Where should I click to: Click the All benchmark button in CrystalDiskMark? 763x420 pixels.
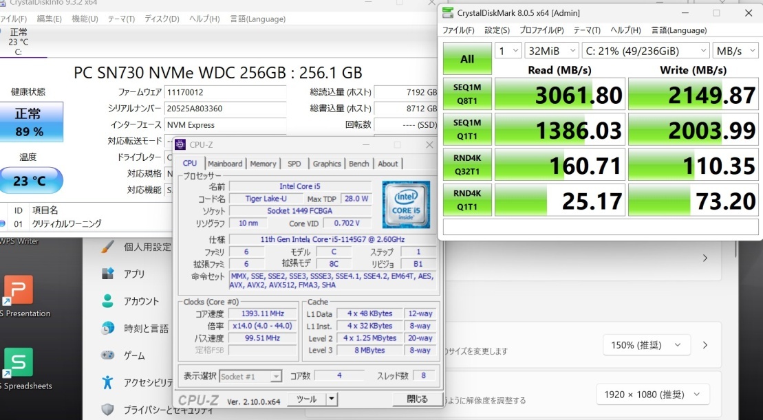[x=467, y=58]
